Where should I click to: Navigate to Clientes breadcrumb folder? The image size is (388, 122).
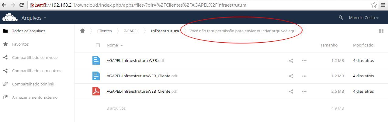105,31
